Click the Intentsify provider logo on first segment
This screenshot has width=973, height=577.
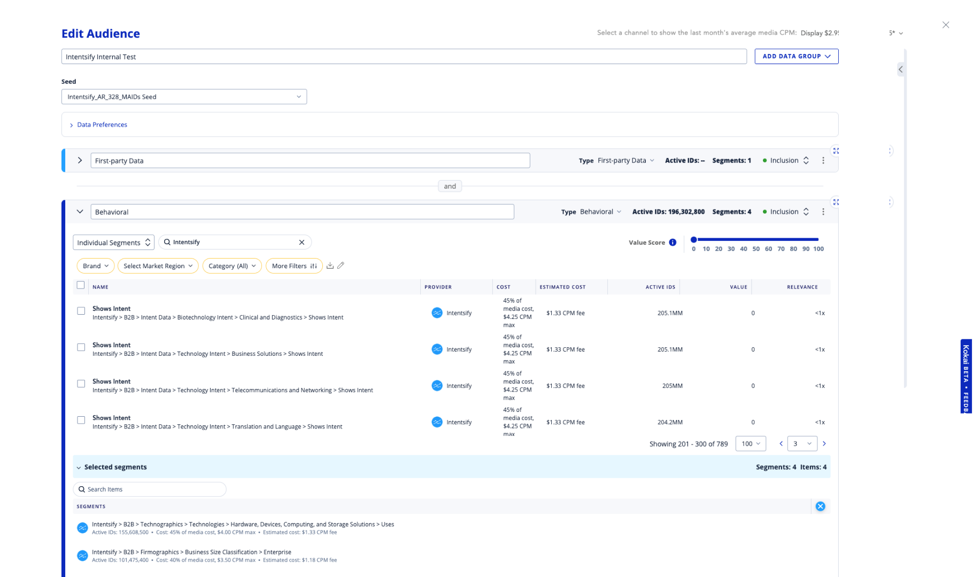click(437, 313)
